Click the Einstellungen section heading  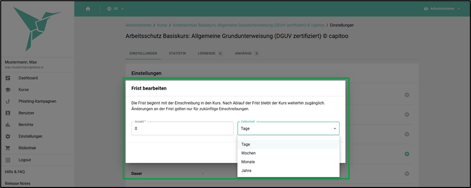(x=146, y=73)
